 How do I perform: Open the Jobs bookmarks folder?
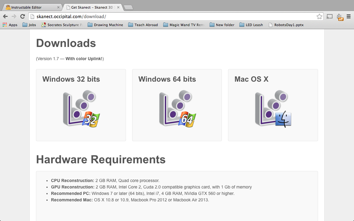coord(29,25)
